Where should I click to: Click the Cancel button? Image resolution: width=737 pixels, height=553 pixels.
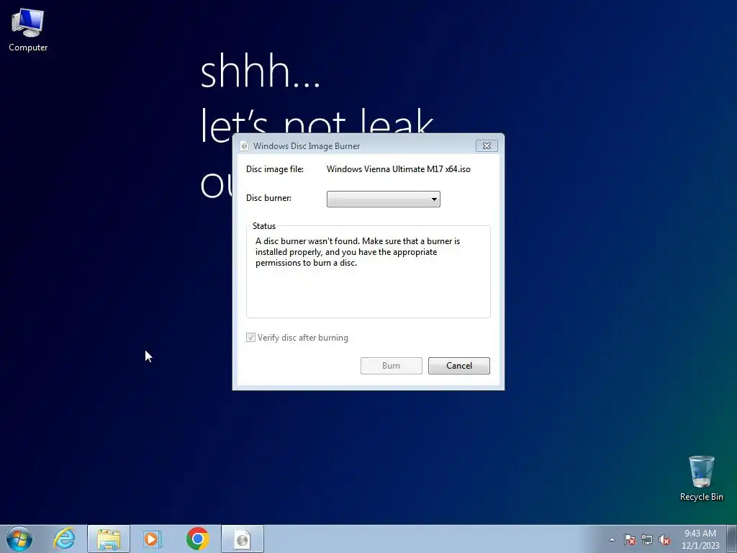coord(458,365)
